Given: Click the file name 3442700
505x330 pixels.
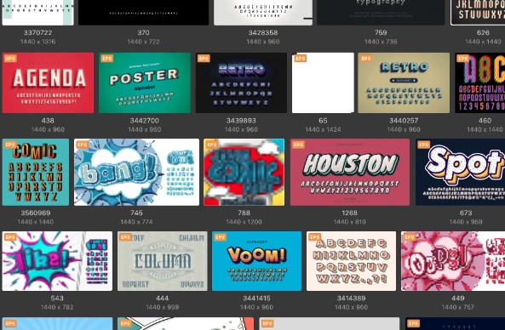Looking at the screenshot, I should click(x=144, y=121).
